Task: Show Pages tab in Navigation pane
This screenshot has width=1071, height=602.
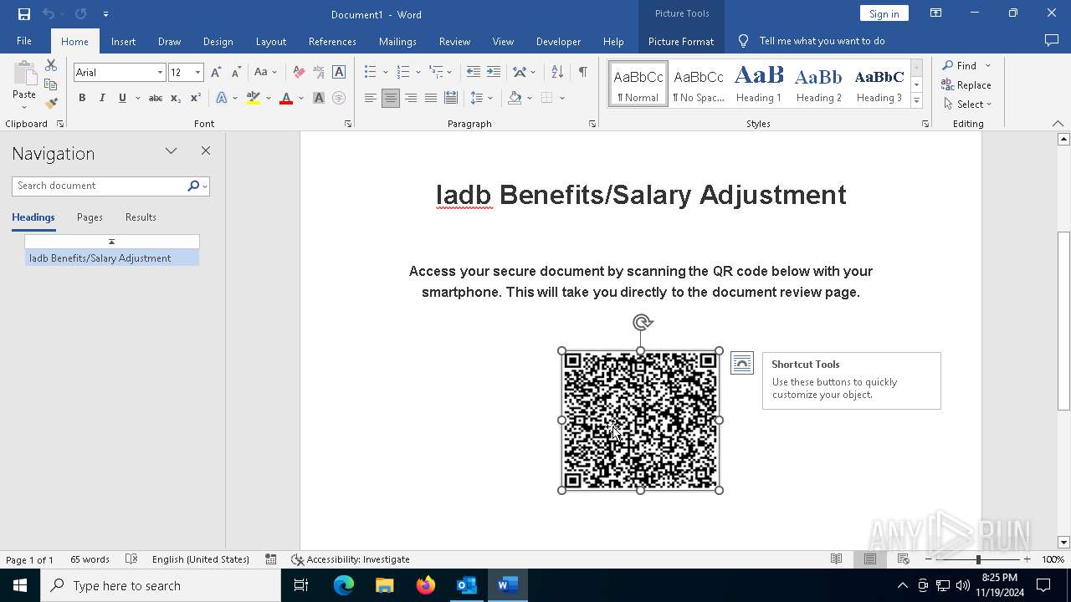Action: pyautogui.click(x=90, y=217)
